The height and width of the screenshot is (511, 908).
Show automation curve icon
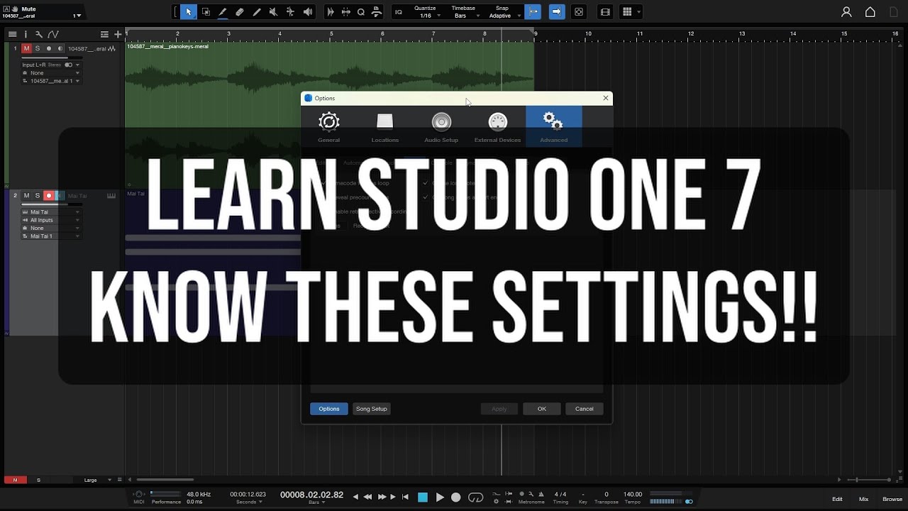tap(52, 34)
